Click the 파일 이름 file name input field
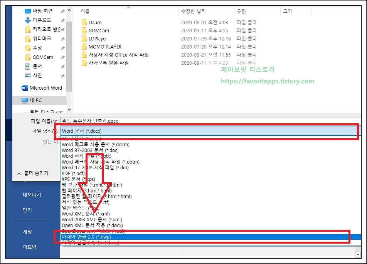This screenshot has width=367, height=264. click(210, 121)
